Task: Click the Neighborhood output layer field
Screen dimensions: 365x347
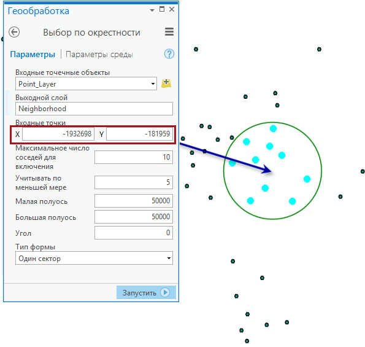Action: (94, 109)
